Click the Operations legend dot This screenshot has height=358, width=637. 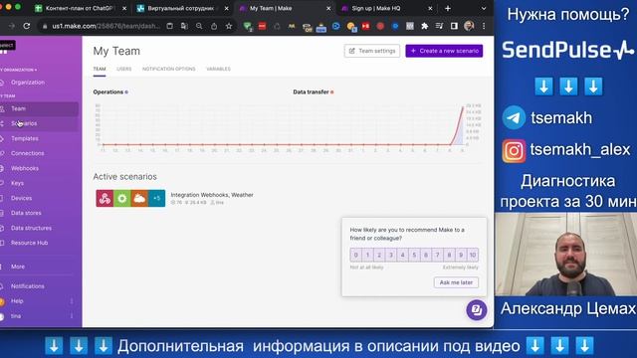(126, 92)
